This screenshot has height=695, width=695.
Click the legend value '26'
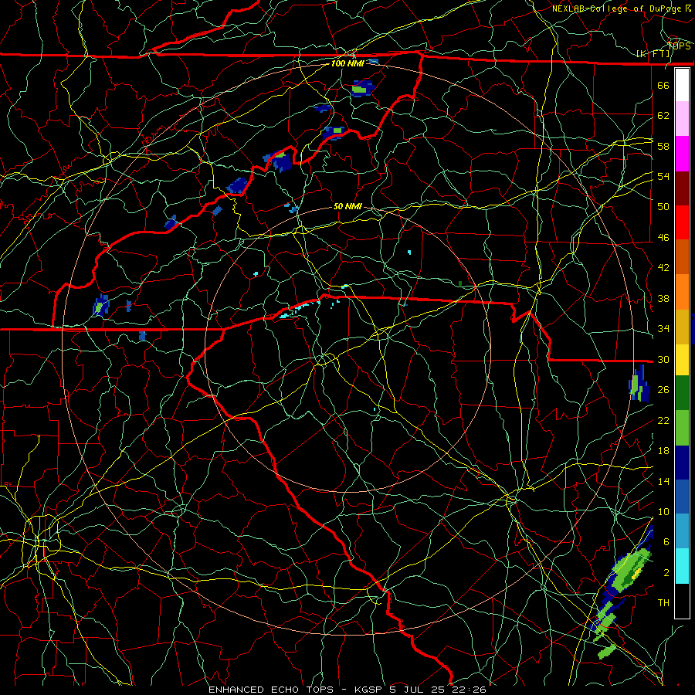coord(663,390)
